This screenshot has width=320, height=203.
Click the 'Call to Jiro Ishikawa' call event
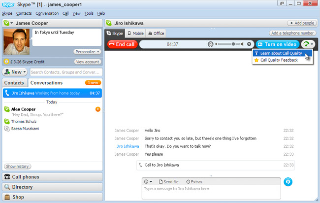[216, 165]
